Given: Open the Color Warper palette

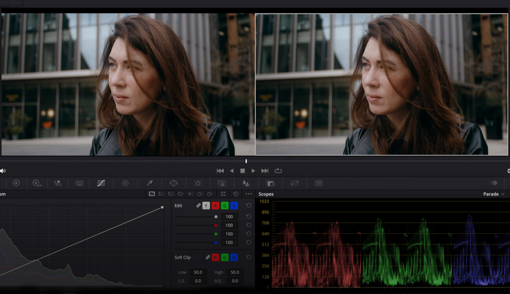Looking at the screenshot, I should [x=125, y=183].
